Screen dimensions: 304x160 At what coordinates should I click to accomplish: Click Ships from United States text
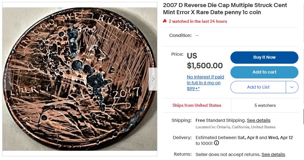197,105
